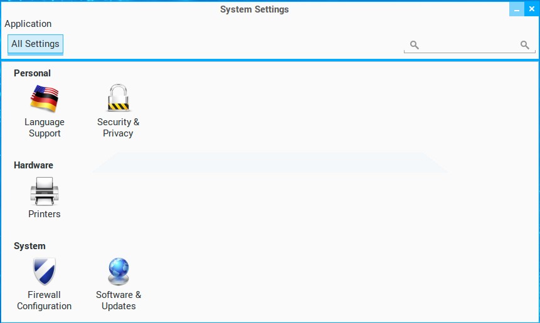Open Language Support flags icon
The height and width of the screenshot is (323, 540).
click(x=45, y=99)
